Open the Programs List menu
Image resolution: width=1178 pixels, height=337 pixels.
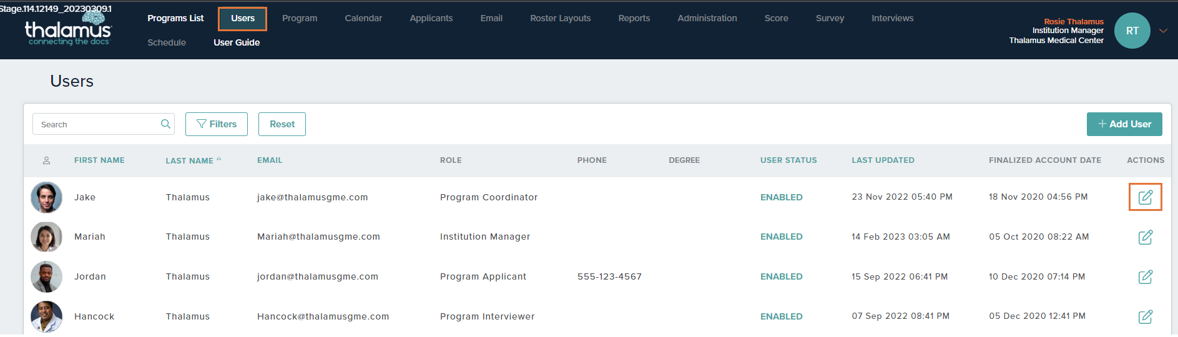[x=175, y=18]
